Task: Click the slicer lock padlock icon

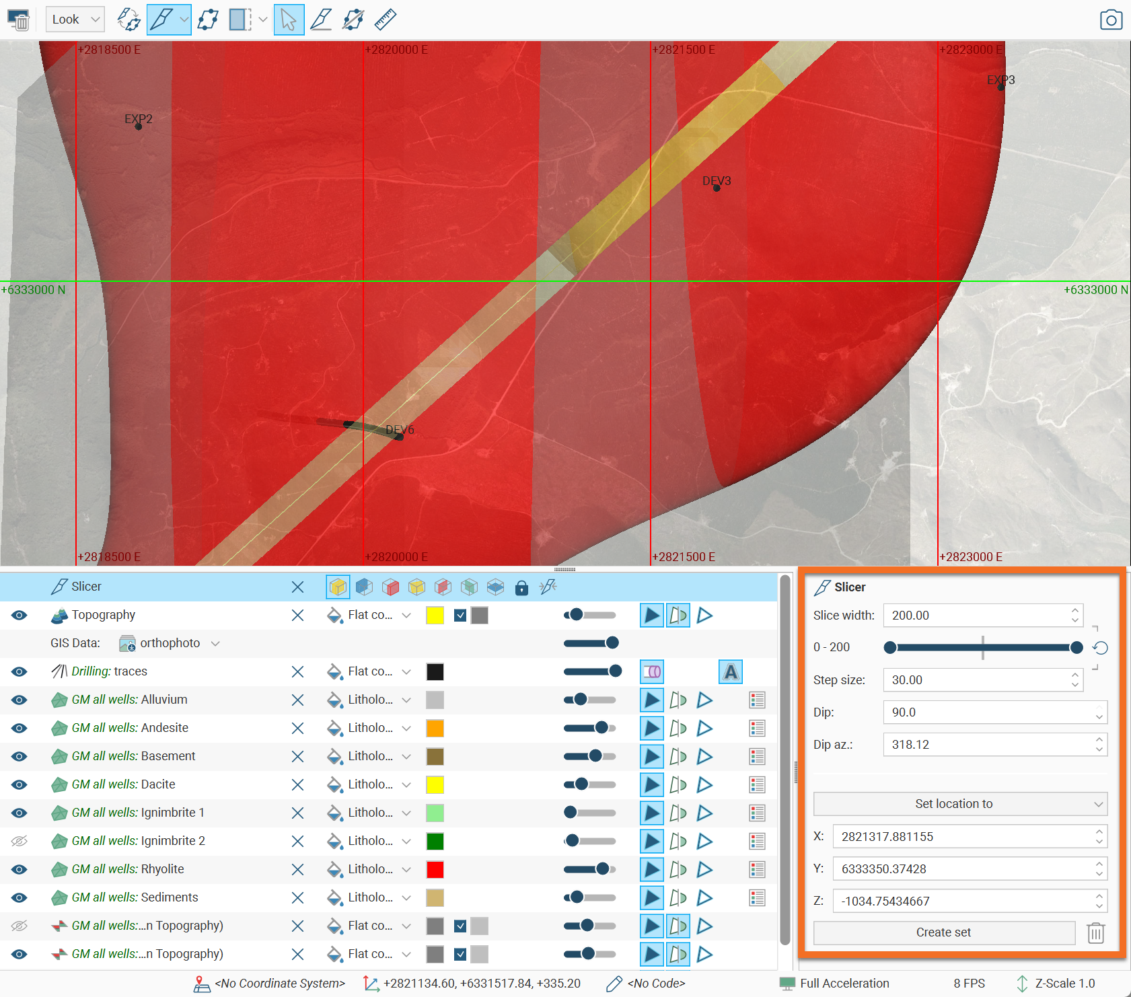Action: point(521,587)
